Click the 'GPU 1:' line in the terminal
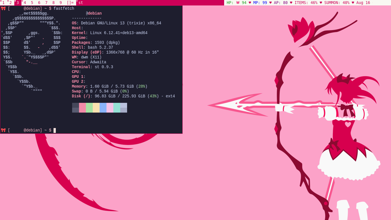The height and width of the screenshot is (220, 391). coord(79,77)
